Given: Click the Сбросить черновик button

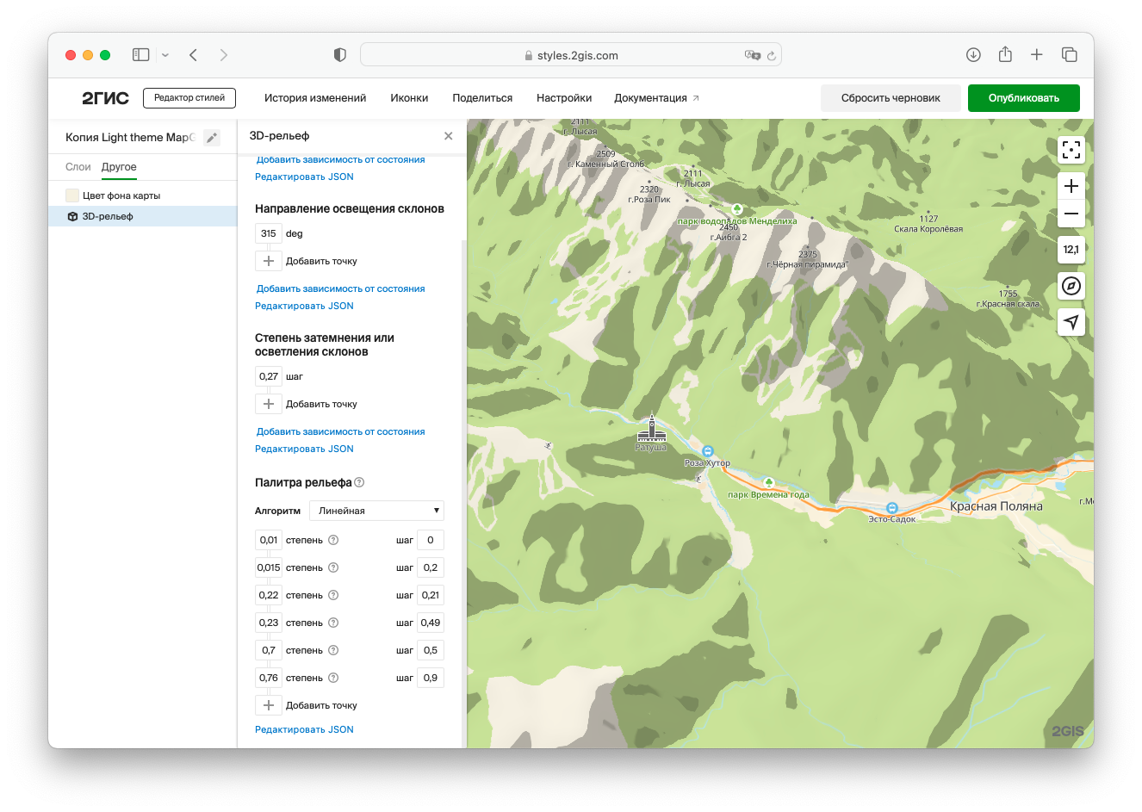Looking at the screenshot, I should [891, 98].
